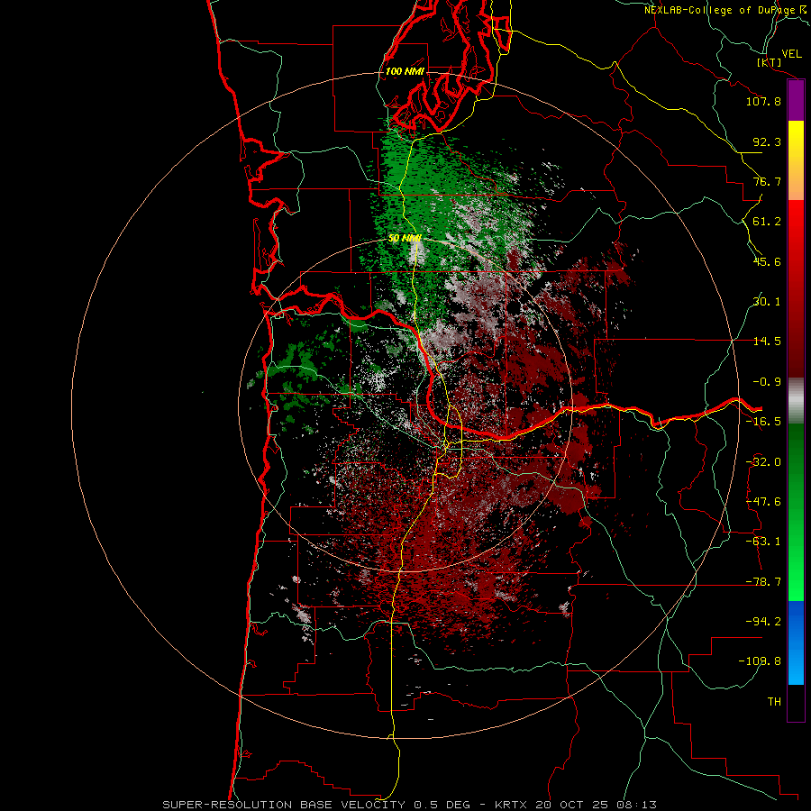The width and height of the screenshot is (811, 811).
Task: Pick the blue segment of color bar
Action: tap(796, 642)
